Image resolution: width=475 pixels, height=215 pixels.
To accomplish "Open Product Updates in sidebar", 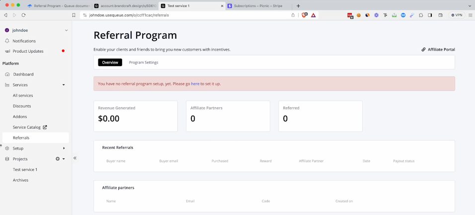I will click(28, 51).
